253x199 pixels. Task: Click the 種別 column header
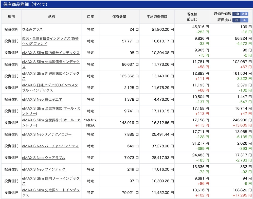(x=11, y=17)
